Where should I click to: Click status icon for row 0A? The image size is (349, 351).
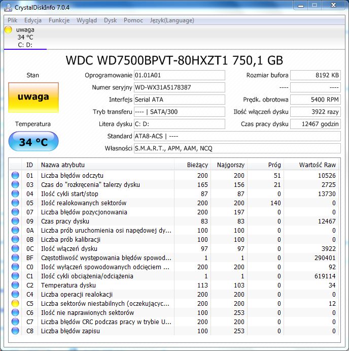pos(15,230)
